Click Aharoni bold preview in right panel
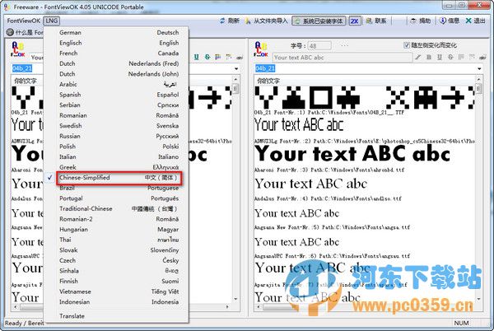Screen dimensions: 494x331 point(352,154)
